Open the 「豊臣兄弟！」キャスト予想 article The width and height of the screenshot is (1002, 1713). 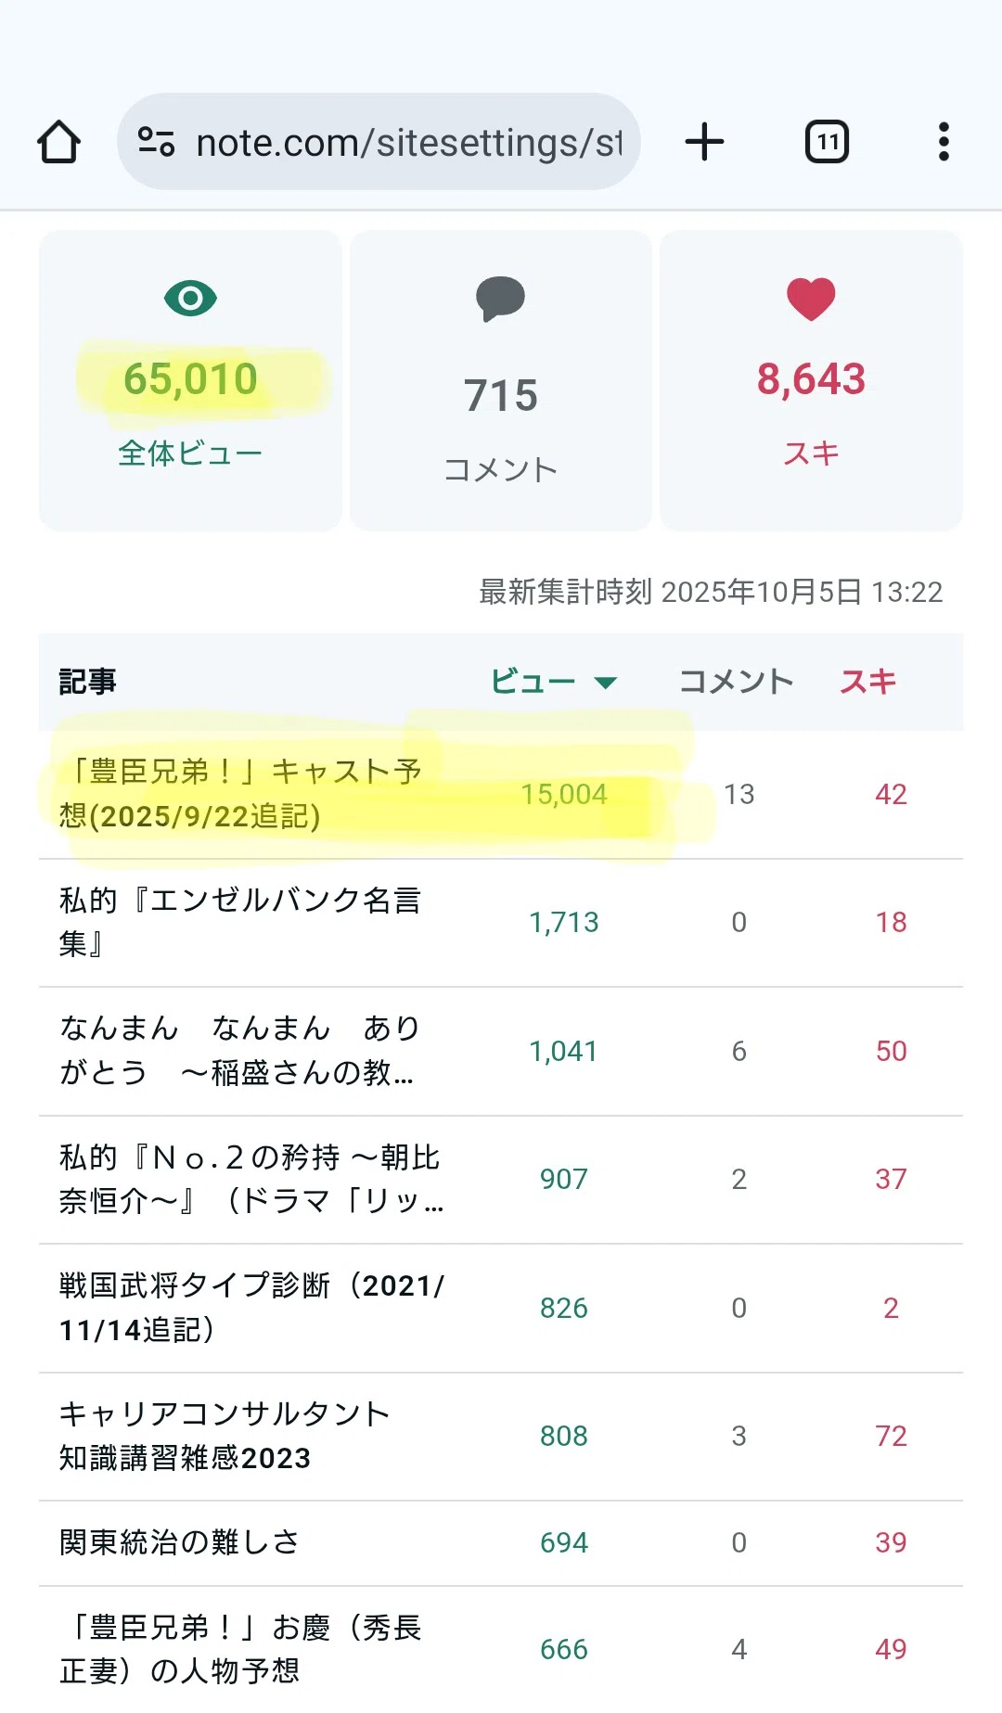[240, 794]
